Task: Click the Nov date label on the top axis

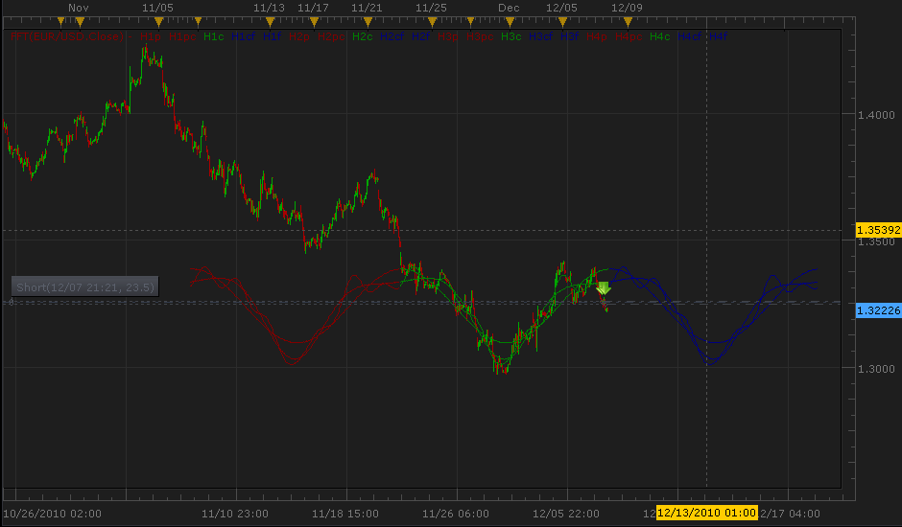Action: [79, 8]
